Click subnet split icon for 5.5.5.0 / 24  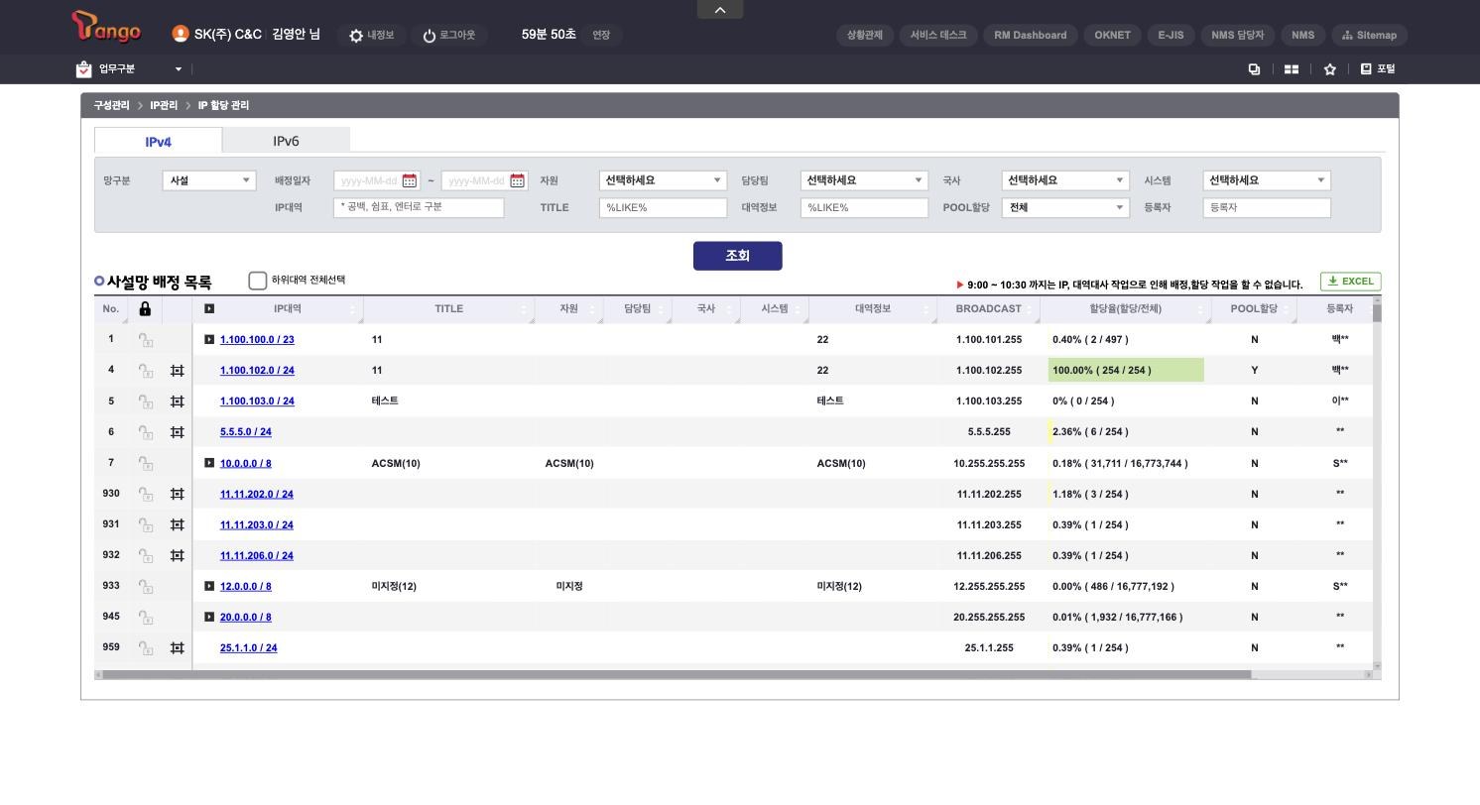click(177, 432)
